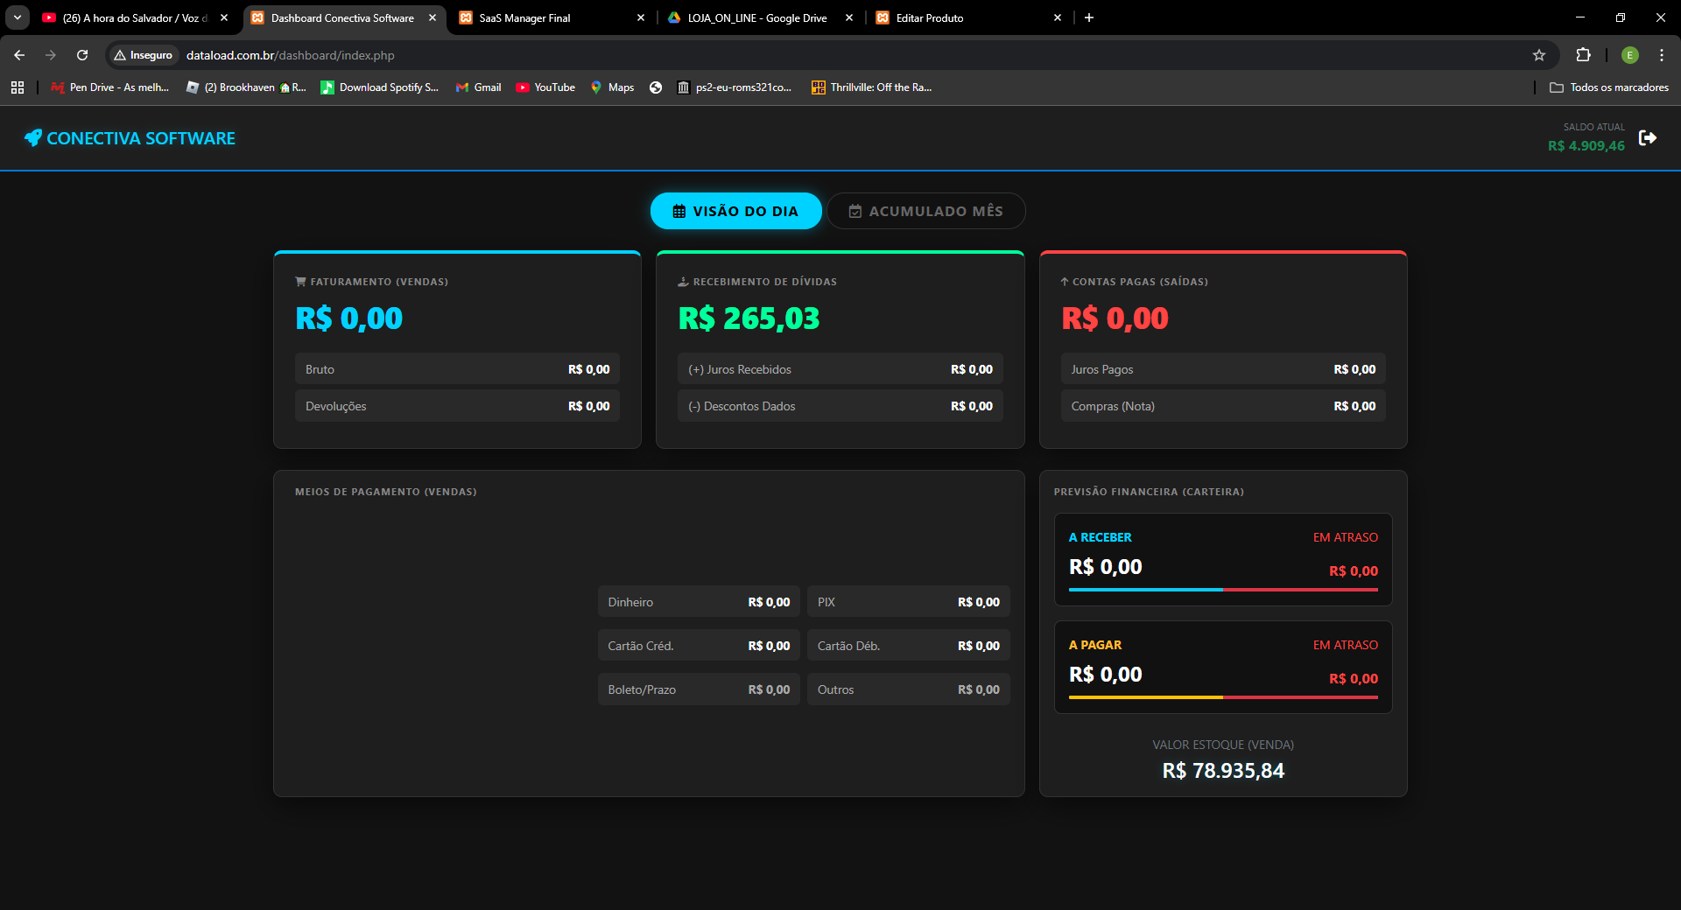Click the Conectiva Software rocket logo
The width and height of the screenshot is (1681, 910).
(32, 138)
